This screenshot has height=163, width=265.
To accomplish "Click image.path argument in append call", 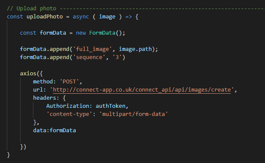I will click(135, 49).
